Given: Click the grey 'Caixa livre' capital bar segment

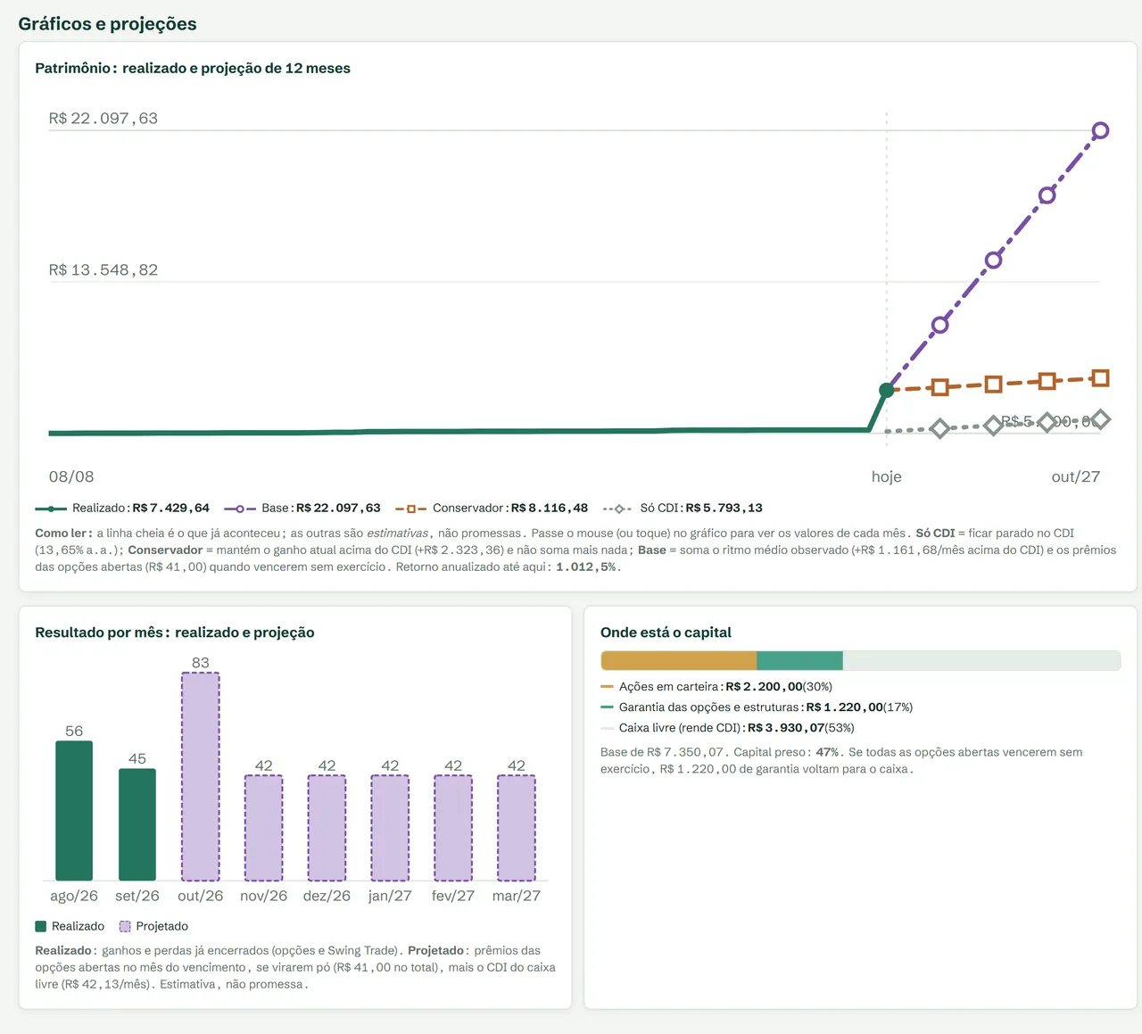Looking at the screenshot, I should (x=981, y=660).
